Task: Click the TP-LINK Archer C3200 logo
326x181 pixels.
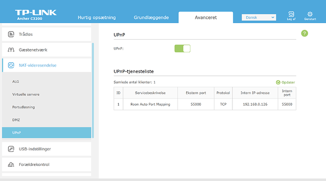Action: tap(36, 15)
